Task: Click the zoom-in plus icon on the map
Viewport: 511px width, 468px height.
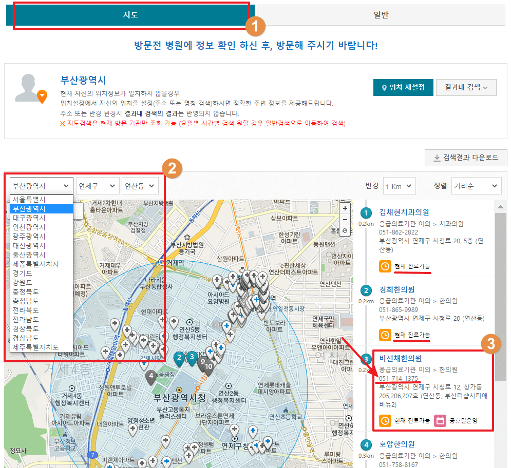Action: (345, 208)
